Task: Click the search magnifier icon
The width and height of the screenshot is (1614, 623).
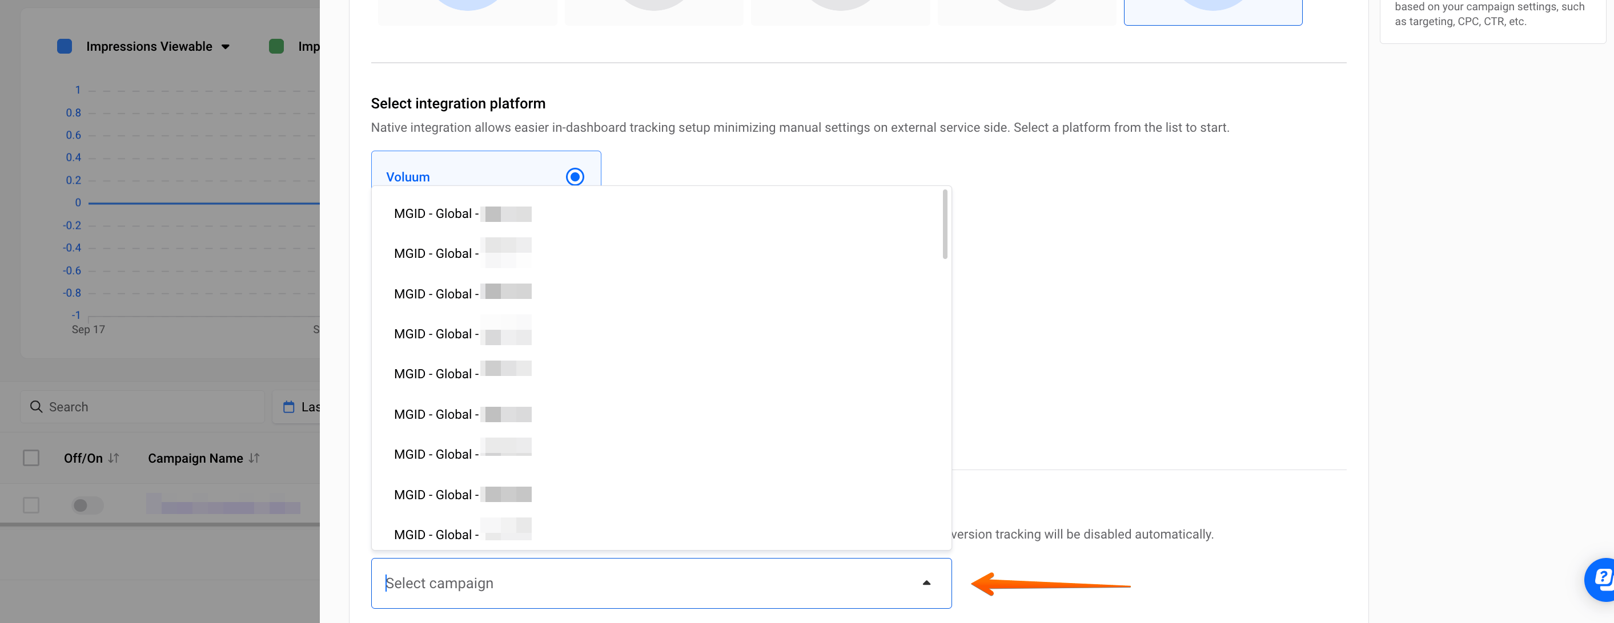Action: point(37,407)
